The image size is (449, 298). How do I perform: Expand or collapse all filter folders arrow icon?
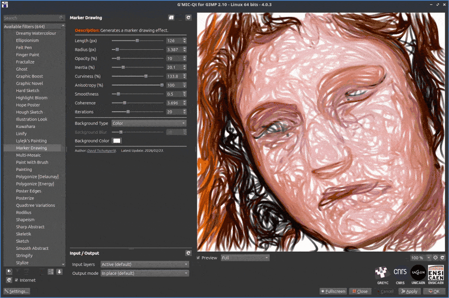tap(59, 272)
